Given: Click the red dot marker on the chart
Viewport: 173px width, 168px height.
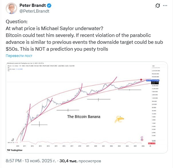Looking at the screenshot, I should click(x=141, y=80).
